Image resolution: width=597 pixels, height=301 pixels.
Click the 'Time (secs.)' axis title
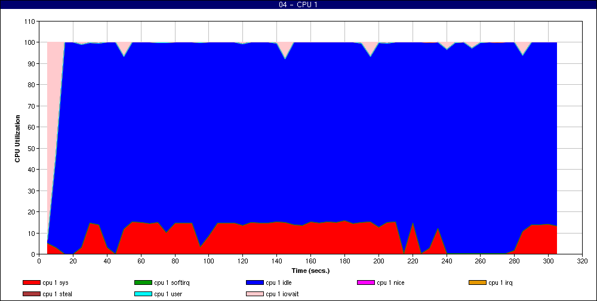310,271
